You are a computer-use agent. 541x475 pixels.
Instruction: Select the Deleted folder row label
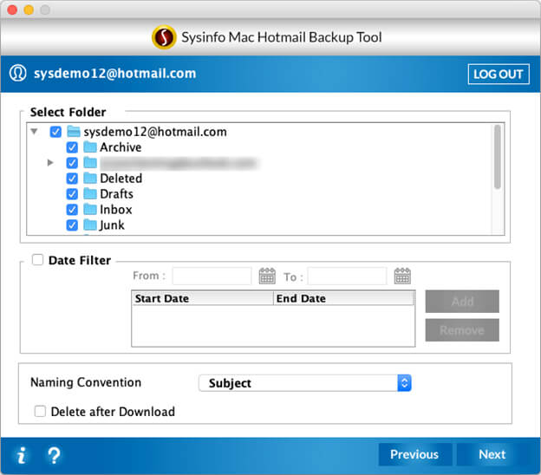[x=121, y=179]
